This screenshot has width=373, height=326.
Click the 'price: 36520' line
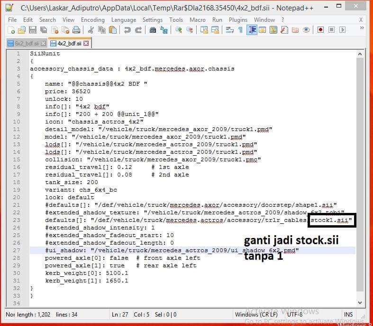(x=68, y=91)
